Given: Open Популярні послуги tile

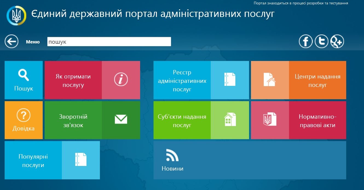Looking at the screenshot, I should 33,160.
